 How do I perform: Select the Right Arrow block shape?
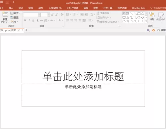(139, 17)
